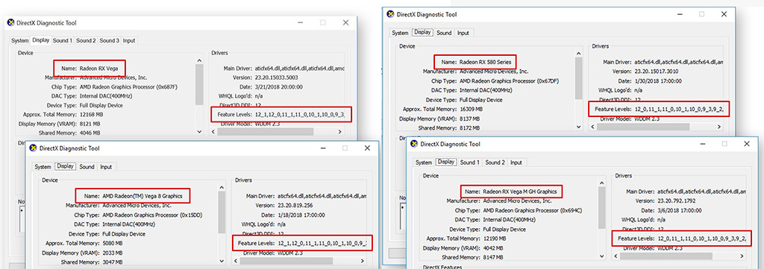Click total memory value 16309 MB
Image resolution: width=764 pixels, height=269 pixels.
click(472, 109)
